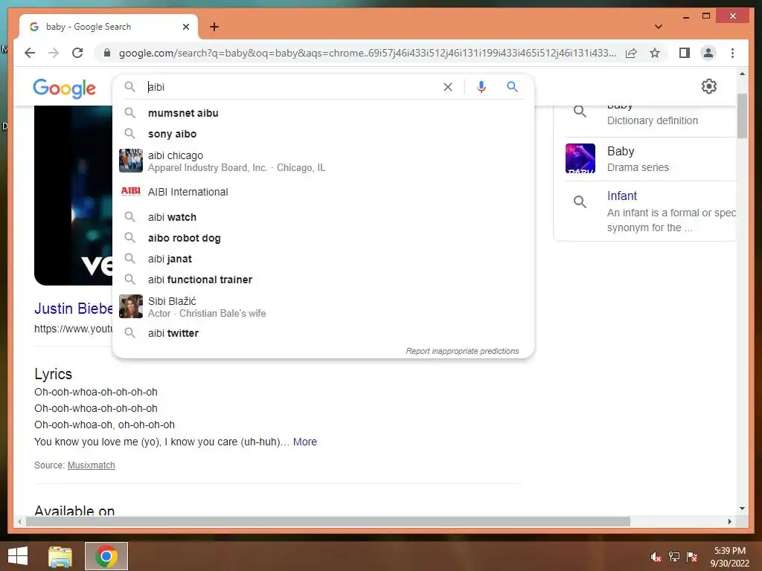The width and height of the screenshot is (762, 571).
Task: Select 'aibo robot dog' suggestion
Action: pos(323,238)
